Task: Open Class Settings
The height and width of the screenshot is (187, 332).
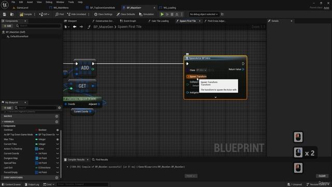Action: [x=103, y=14]
